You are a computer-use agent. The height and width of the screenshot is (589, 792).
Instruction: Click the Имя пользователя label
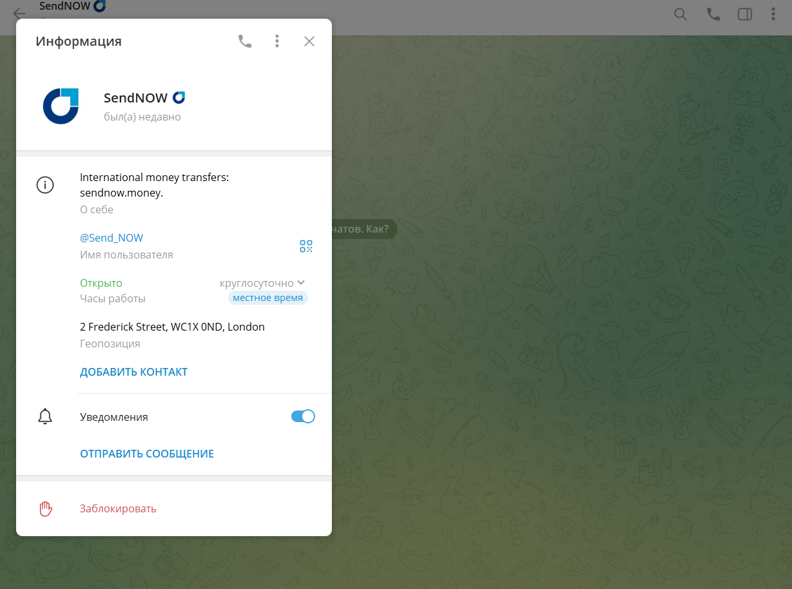pyautogui.click(x=126, y=255)
